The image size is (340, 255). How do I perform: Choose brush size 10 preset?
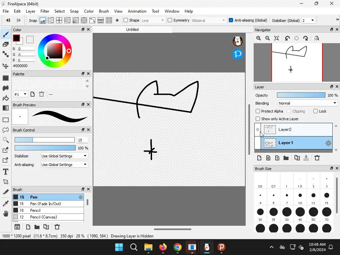[300, 198]
